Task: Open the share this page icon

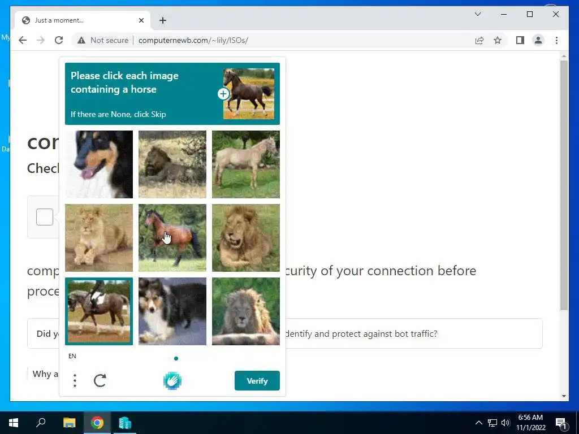Action: (479, 40)
